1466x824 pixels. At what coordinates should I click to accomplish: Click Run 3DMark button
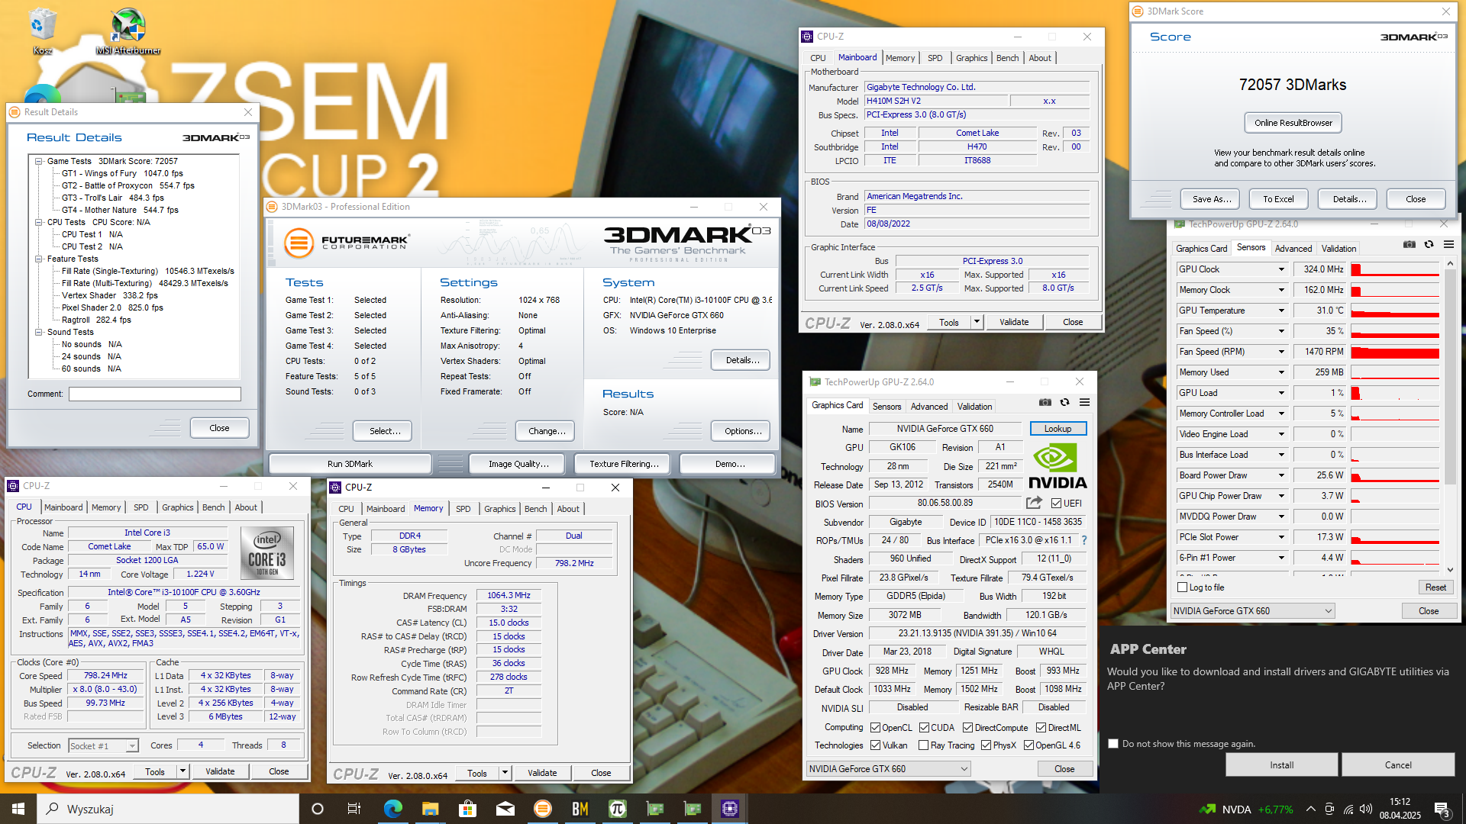pos(350,464)
